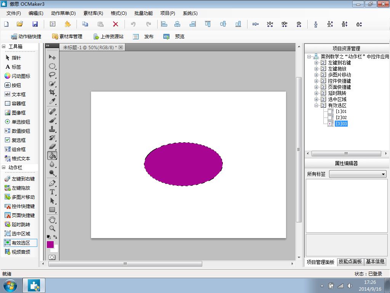Viewport: 390px width, 293px height.
Task: Select the Paint Bucket tool
Action: 52,156
